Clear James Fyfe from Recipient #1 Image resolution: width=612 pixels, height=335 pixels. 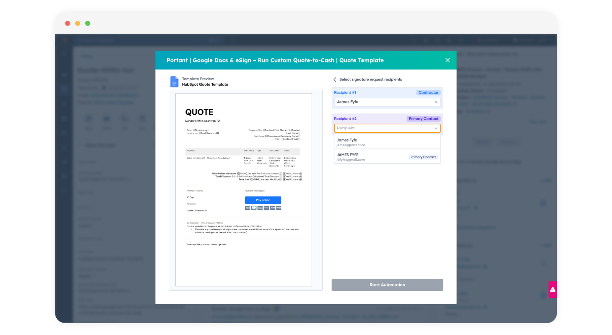tap(436, 102)
